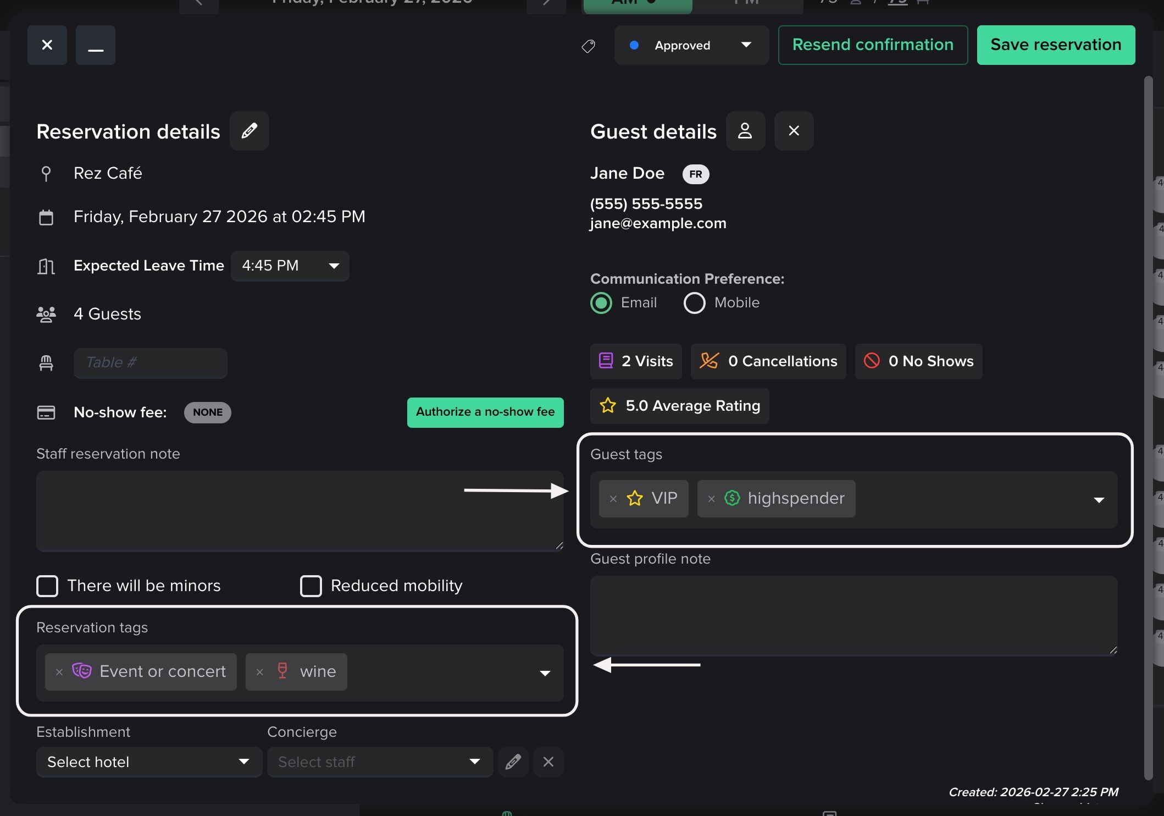The height and width of the screenshot is (816, 1164).
Task: Click the Table # input field
Action: (x=150, y=363)
